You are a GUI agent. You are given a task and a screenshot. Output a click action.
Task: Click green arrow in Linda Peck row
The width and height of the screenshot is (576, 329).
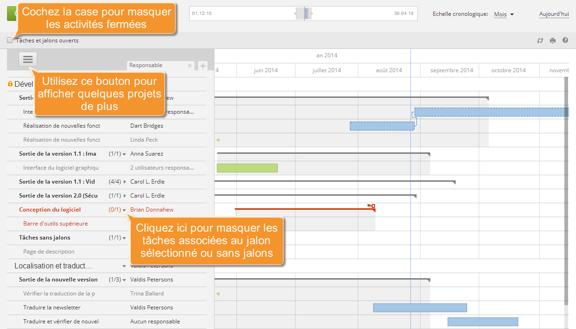[x=217, y=140]
